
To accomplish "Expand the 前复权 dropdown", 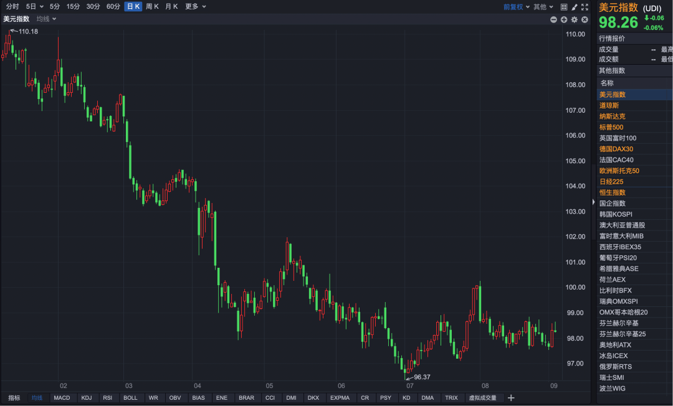I will [x=517, y=7].
